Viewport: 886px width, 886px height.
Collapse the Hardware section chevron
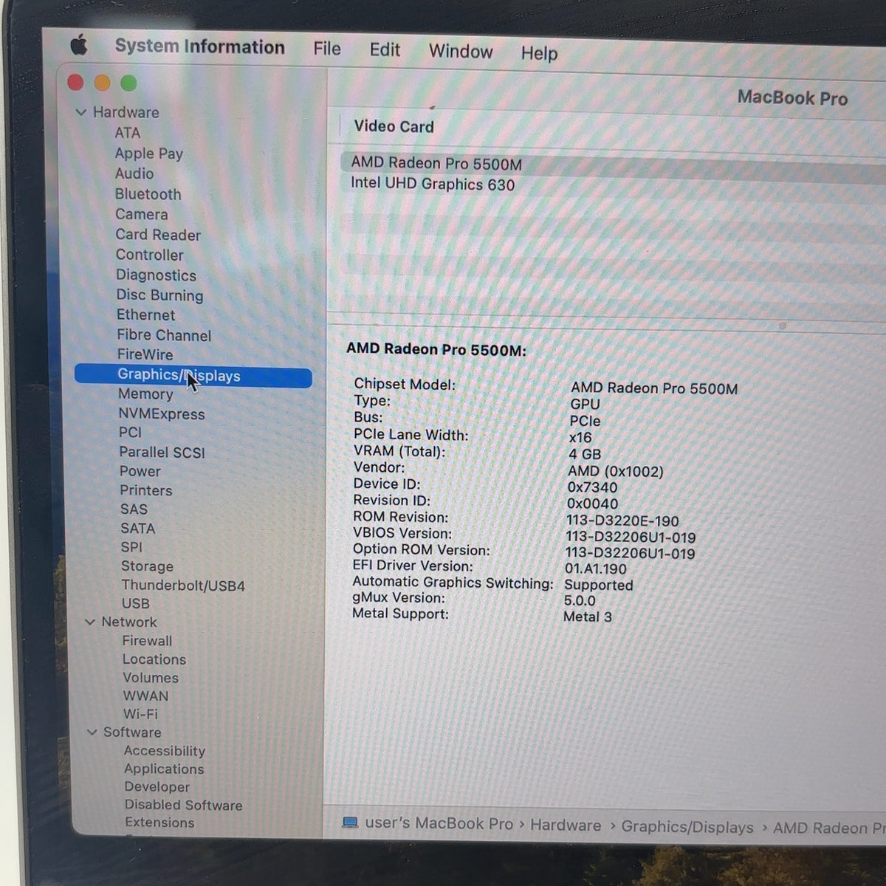(x=81, y=112)
